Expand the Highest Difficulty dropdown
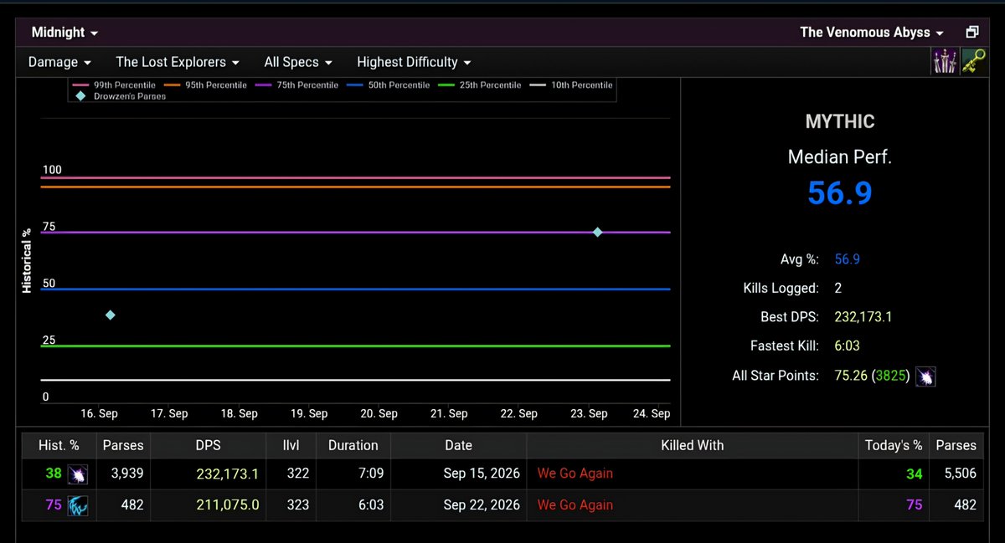 (x=414, y=62)
